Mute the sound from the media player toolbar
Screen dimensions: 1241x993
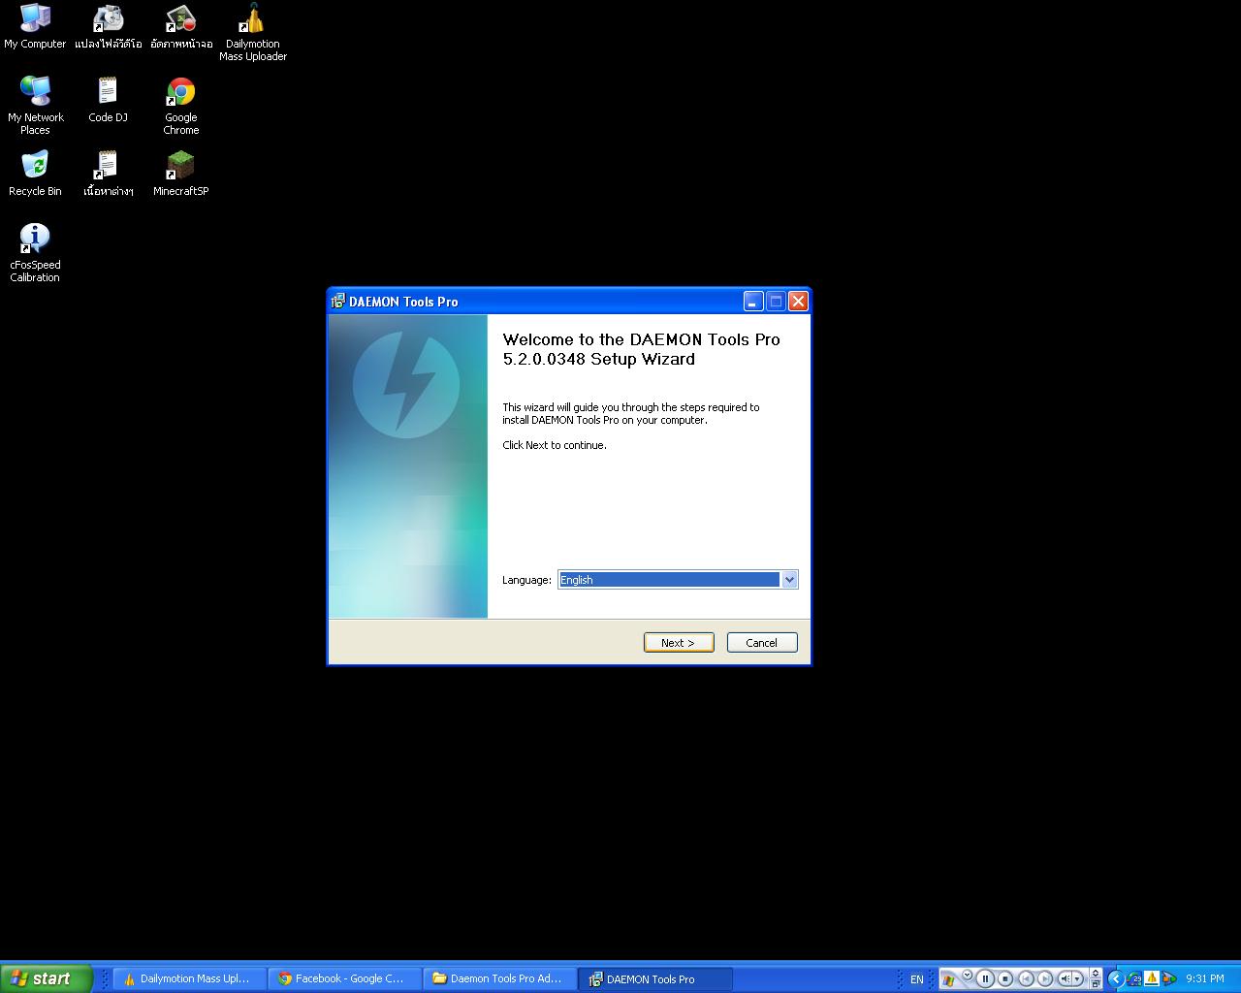click(1065, 978)
